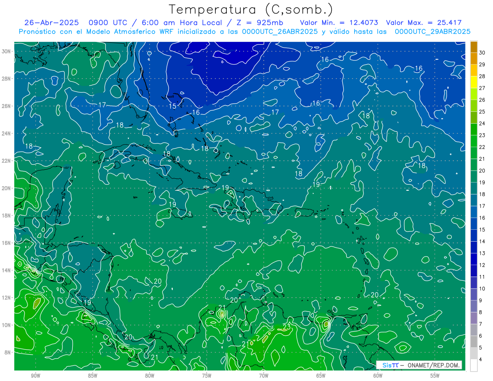493x381 pixels.
Task: Click the title "Temperatura (C,somb.)"
Action: [251, 9]
